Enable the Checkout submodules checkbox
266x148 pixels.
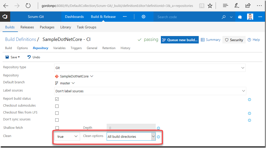(57, 106)
